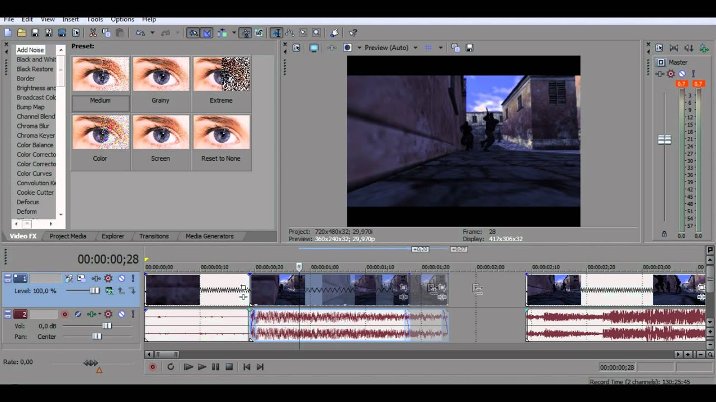
Task: Pause playback
Action: (215, 367)
